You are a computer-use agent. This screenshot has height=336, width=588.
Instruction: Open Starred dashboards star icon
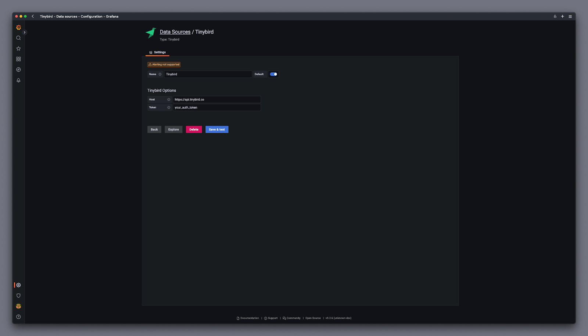[x=18, y=49]
